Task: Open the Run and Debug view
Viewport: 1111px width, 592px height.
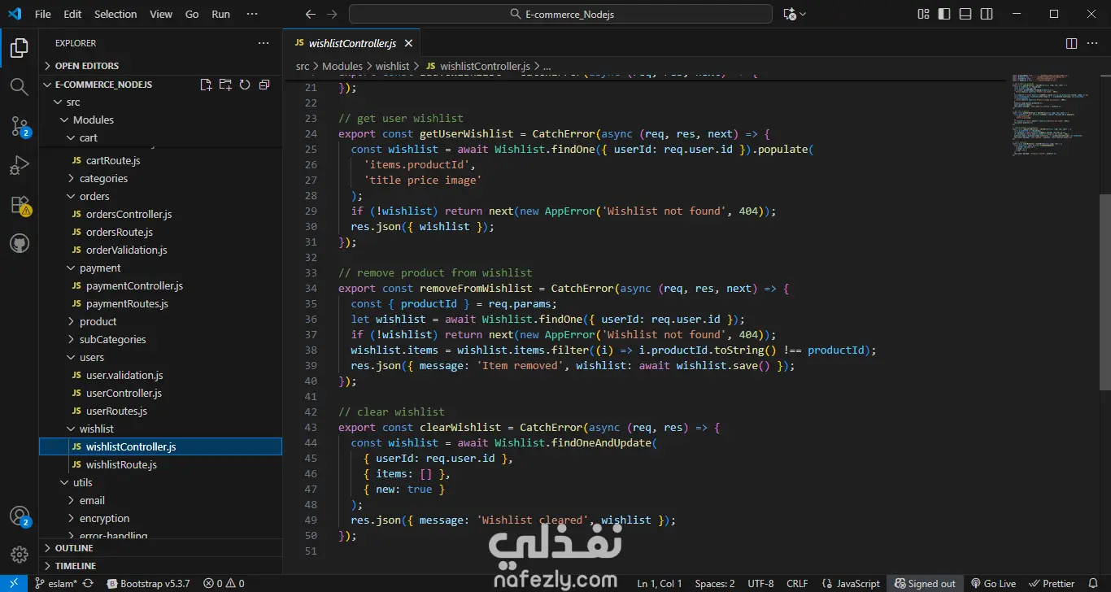Action: coord(19,165)
